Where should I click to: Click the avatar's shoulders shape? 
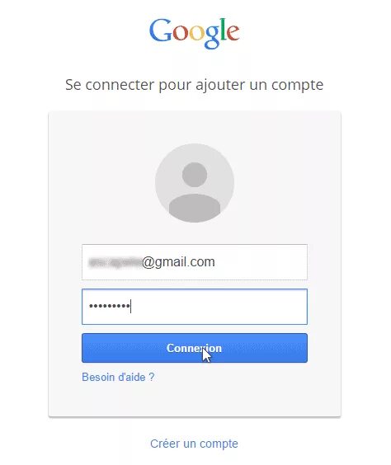(195, 206)
